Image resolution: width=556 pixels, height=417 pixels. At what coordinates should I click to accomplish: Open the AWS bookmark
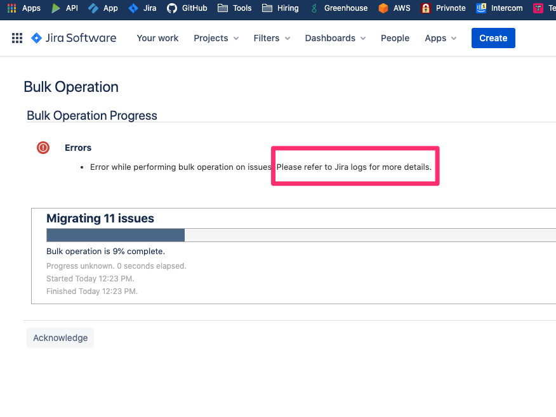coord(394,8)
